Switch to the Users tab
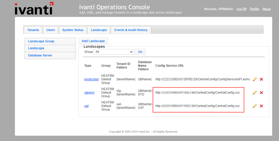Image resolution: width=279 pixels, height=141 pixels. 50,30
